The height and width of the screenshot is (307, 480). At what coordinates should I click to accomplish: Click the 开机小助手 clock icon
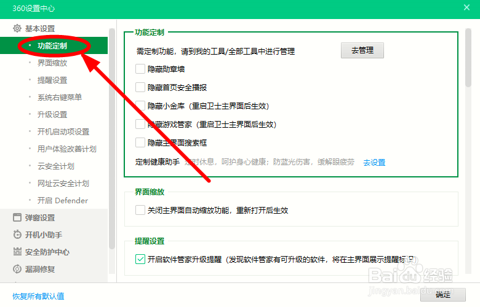pyautogui.click(x=17, y=235)
